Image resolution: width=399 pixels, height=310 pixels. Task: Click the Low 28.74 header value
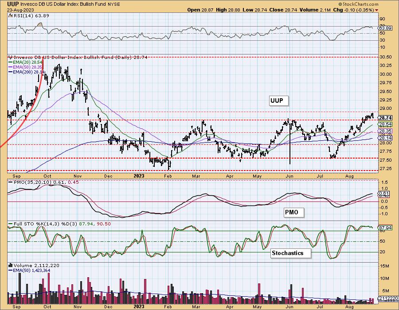(x=255, y=10)
